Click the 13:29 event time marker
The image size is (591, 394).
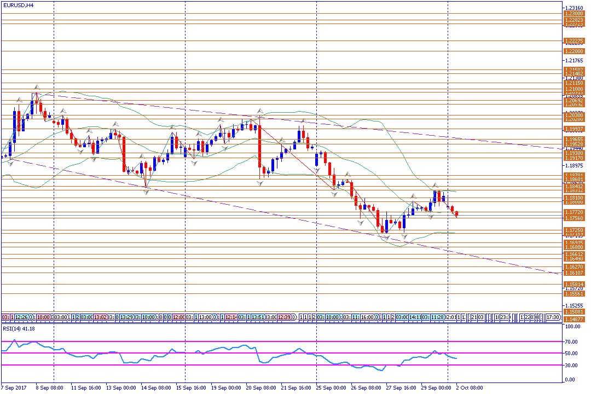point(126,317)
